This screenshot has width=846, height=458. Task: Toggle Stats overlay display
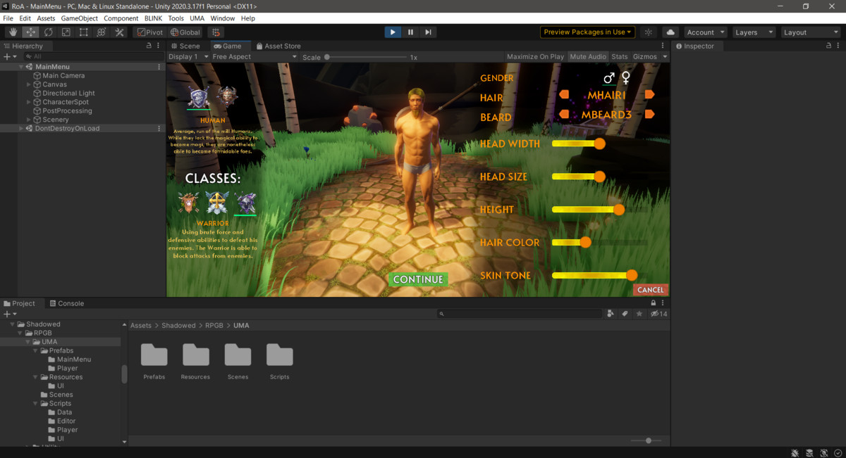coord(620,56)
